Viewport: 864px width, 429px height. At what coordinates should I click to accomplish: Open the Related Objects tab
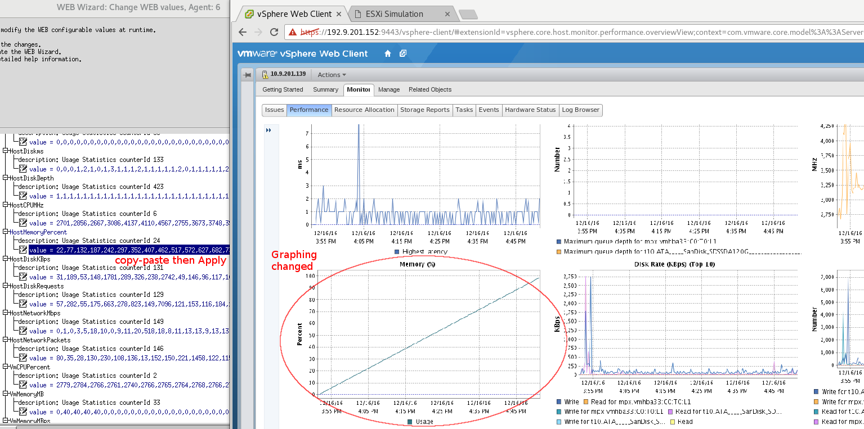tap(430, 89)
